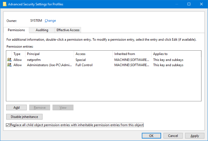
Task: Click the Change owner link
Action: pyautogui.click(x=50, y=20)
